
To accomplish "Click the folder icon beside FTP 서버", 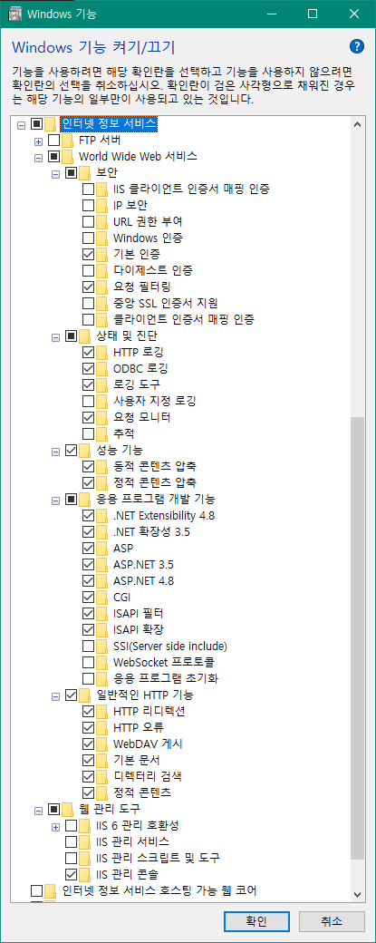I will [x=68, y=141].
